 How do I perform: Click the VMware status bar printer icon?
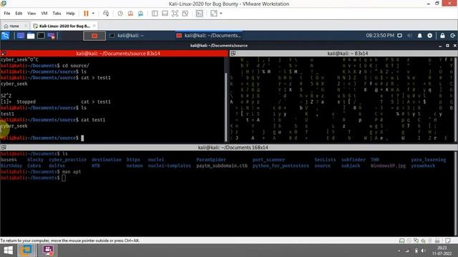(x=437, y=241)
